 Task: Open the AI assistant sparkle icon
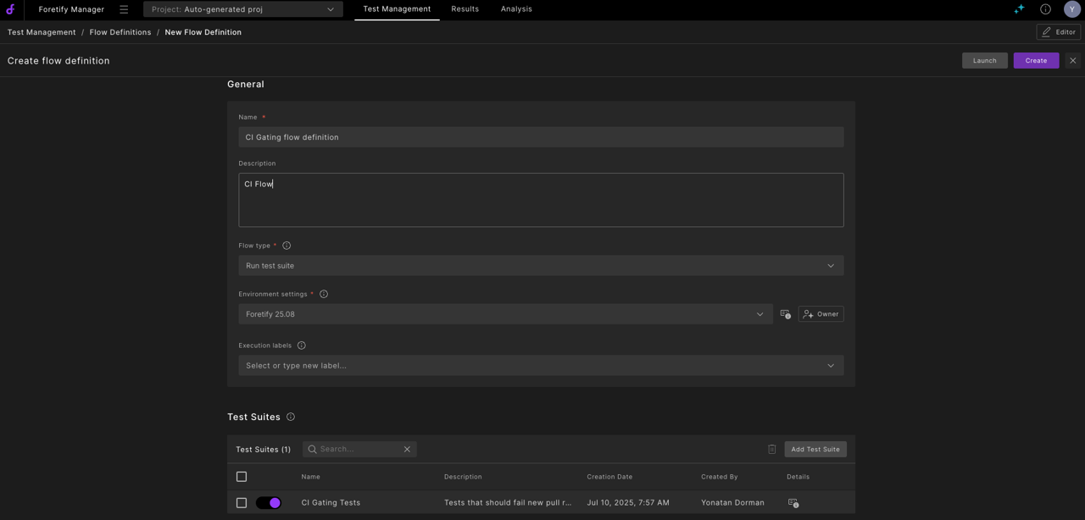point(1019,9)
